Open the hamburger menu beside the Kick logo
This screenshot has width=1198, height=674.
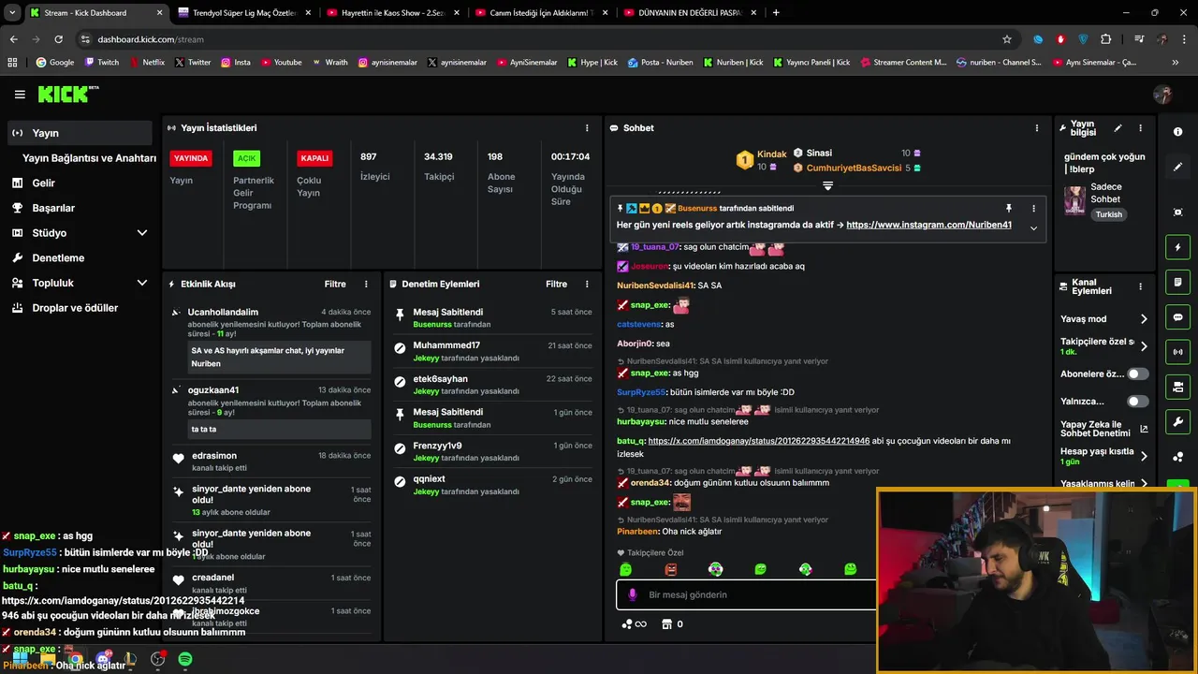[x=20, y=95]
